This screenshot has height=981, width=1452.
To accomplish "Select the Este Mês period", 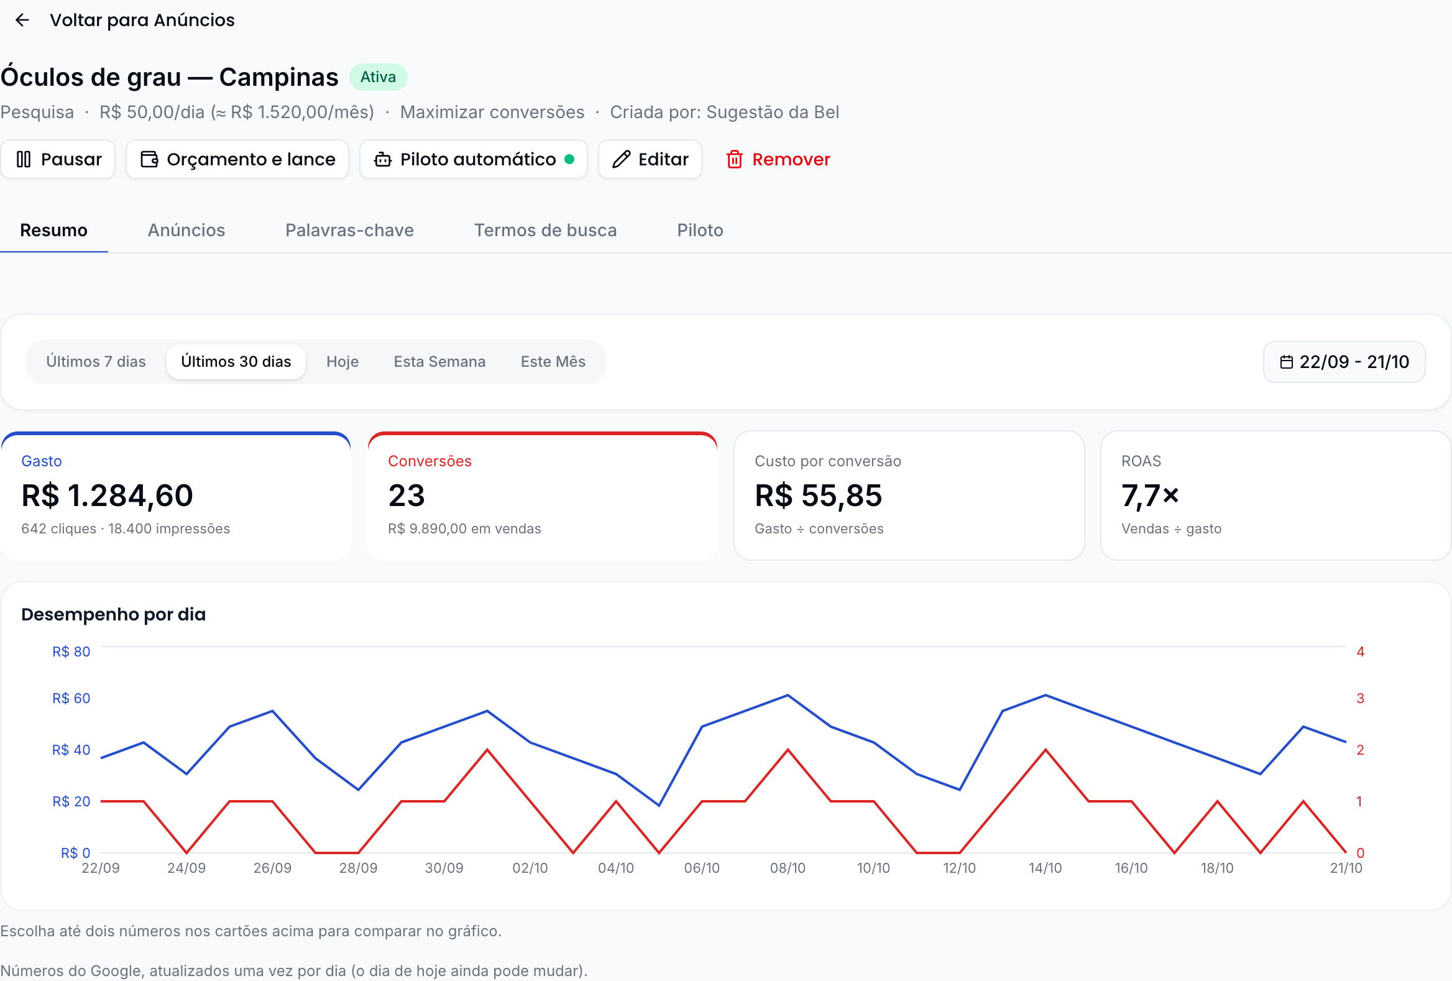I will 553,362.
